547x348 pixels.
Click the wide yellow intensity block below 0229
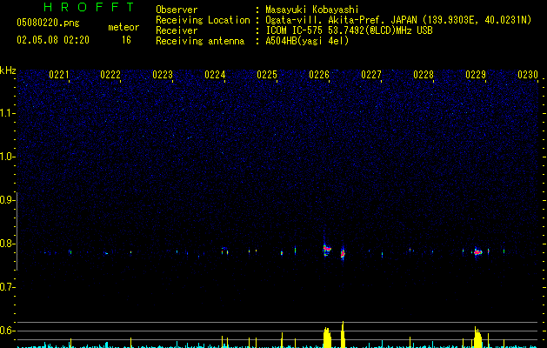477,338
